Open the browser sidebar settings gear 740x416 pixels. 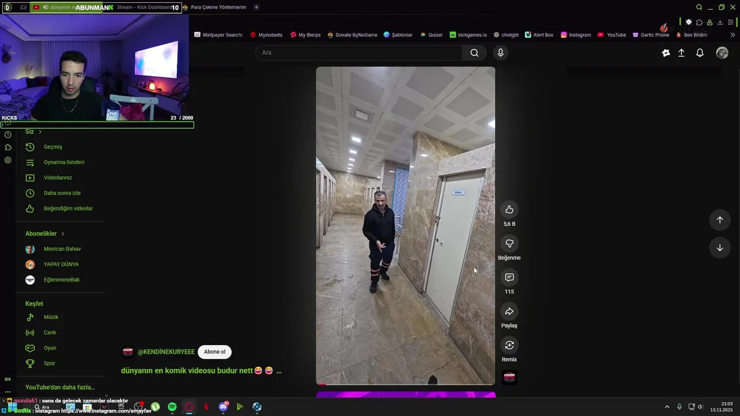8,160
